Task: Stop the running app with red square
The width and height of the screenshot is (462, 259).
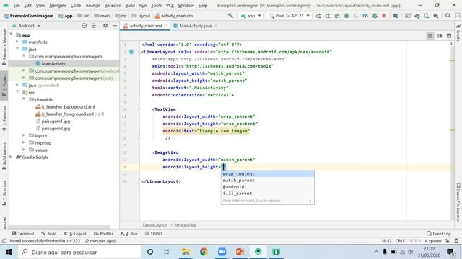Action: tap(384, 16)
